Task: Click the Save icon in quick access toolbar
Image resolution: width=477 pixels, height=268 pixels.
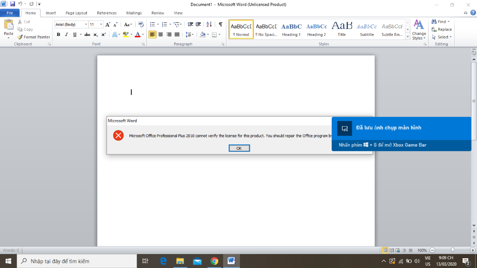Action: (x=13, y=4)
